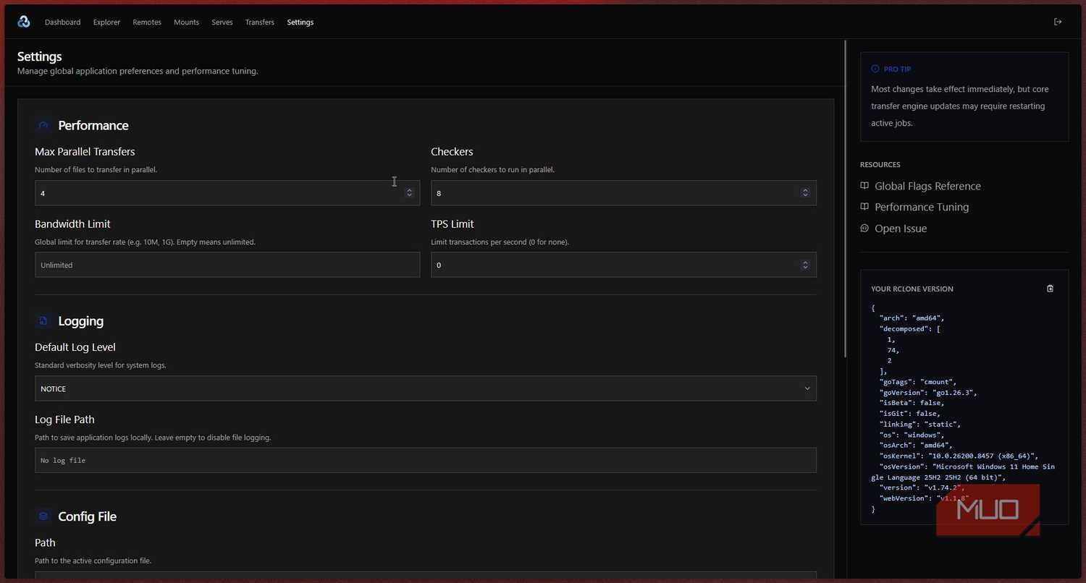Click the Config File layers icon
The width and height of the screenshot is (1086, 583).
click(x=43, y=516)
